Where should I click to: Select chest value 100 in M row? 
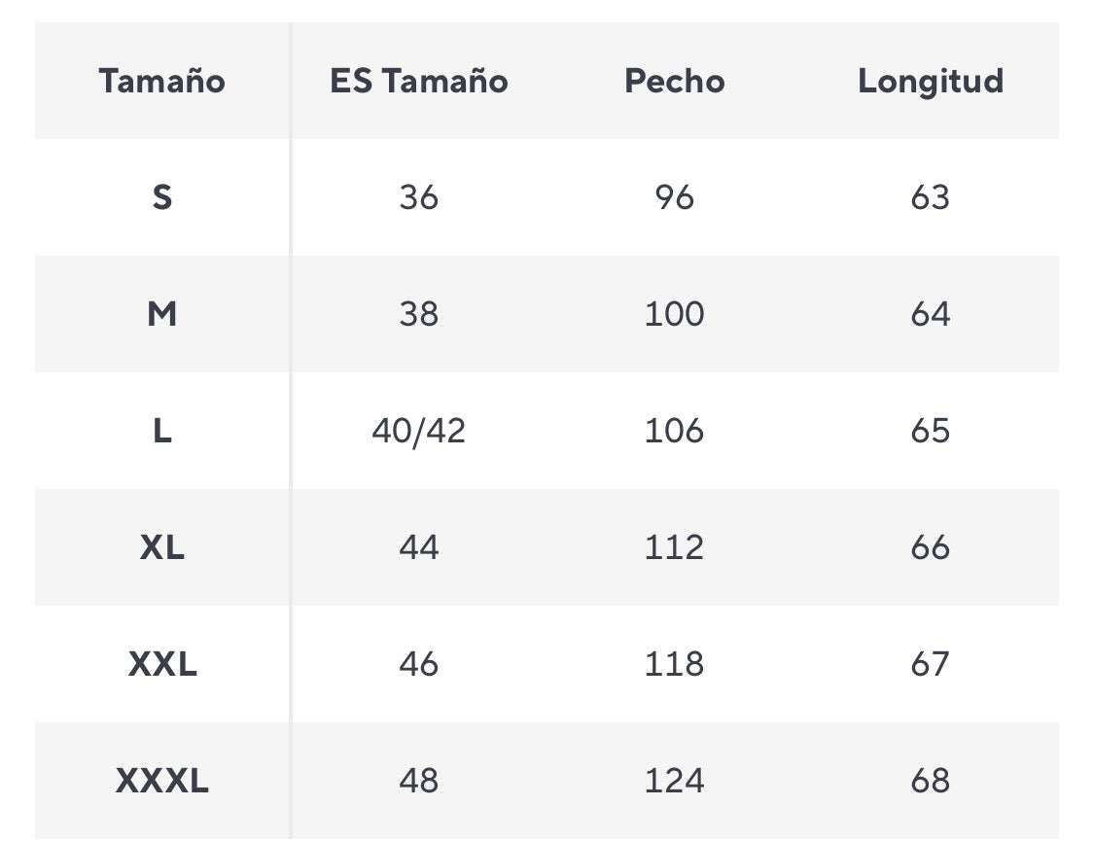[x=674, y=314]
